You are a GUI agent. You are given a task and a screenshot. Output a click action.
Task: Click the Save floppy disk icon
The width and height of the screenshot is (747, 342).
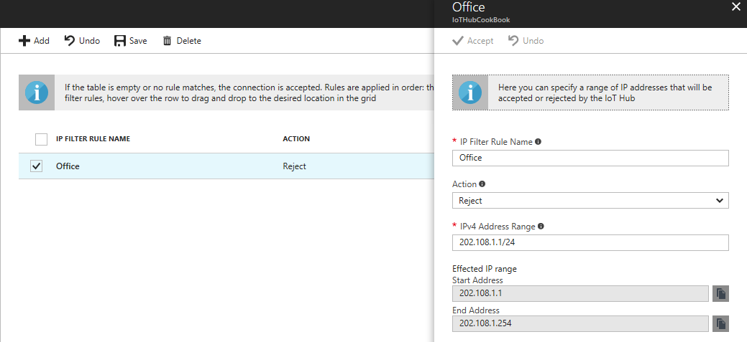[x=120, y=41]
